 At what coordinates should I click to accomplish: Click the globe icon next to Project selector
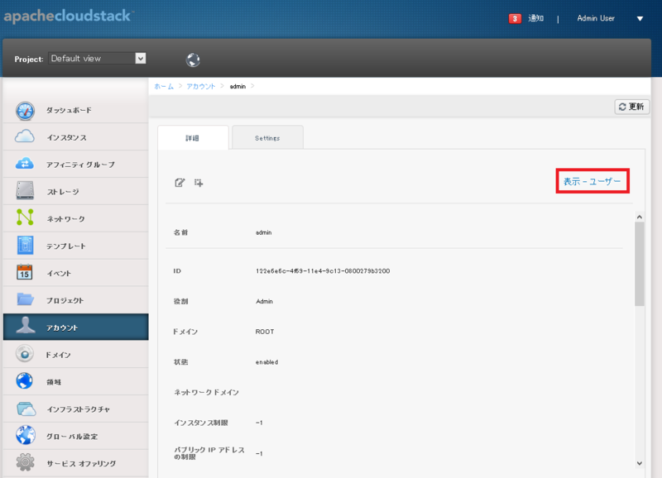pos(193,59)
